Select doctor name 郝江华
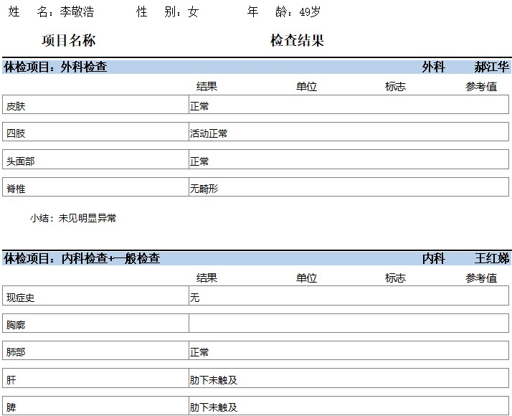Viewport: 512px width, 416px height. coord(491,67)
